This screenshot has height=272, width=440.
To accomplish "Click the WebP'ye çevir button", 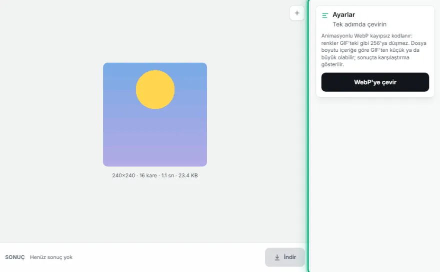I will coord(375,82).
